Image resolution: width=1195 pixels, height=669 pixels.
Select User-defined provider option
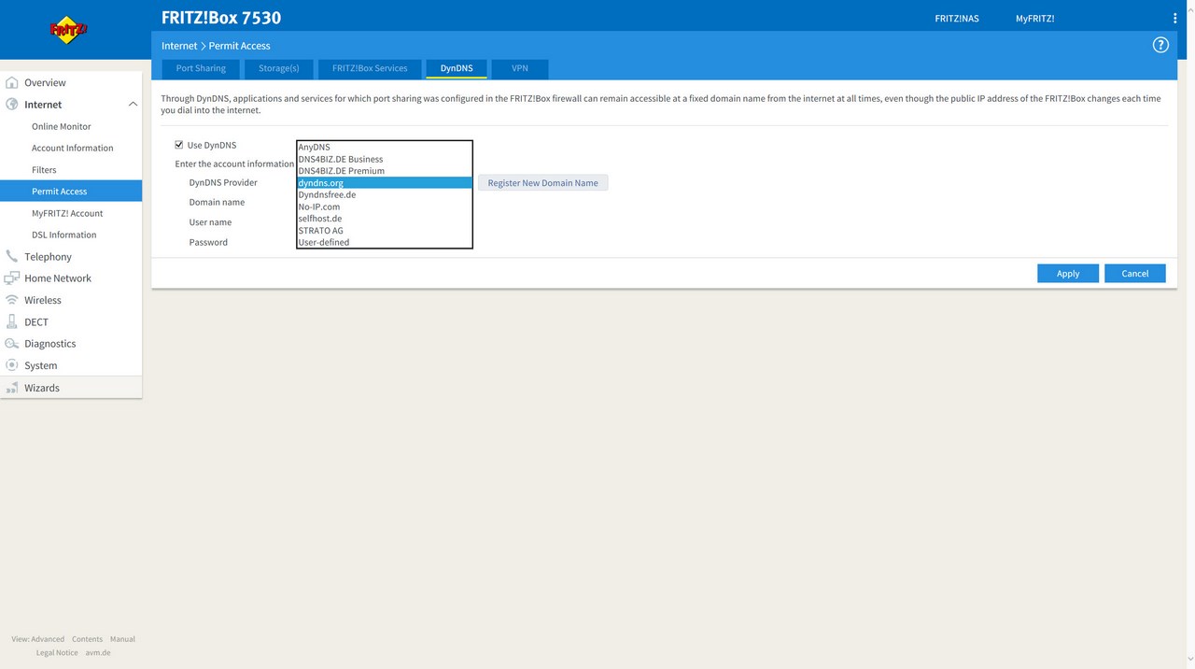385,242
